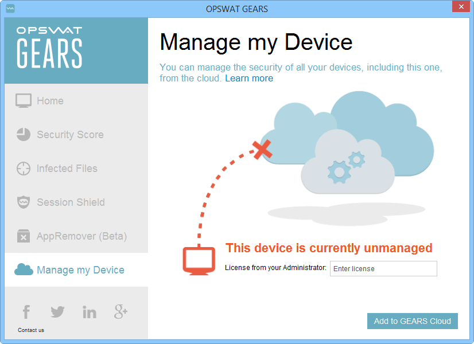Select Manage my Device menu label
The width and height of the screenshot is (474, 344).
pos(81,269)
